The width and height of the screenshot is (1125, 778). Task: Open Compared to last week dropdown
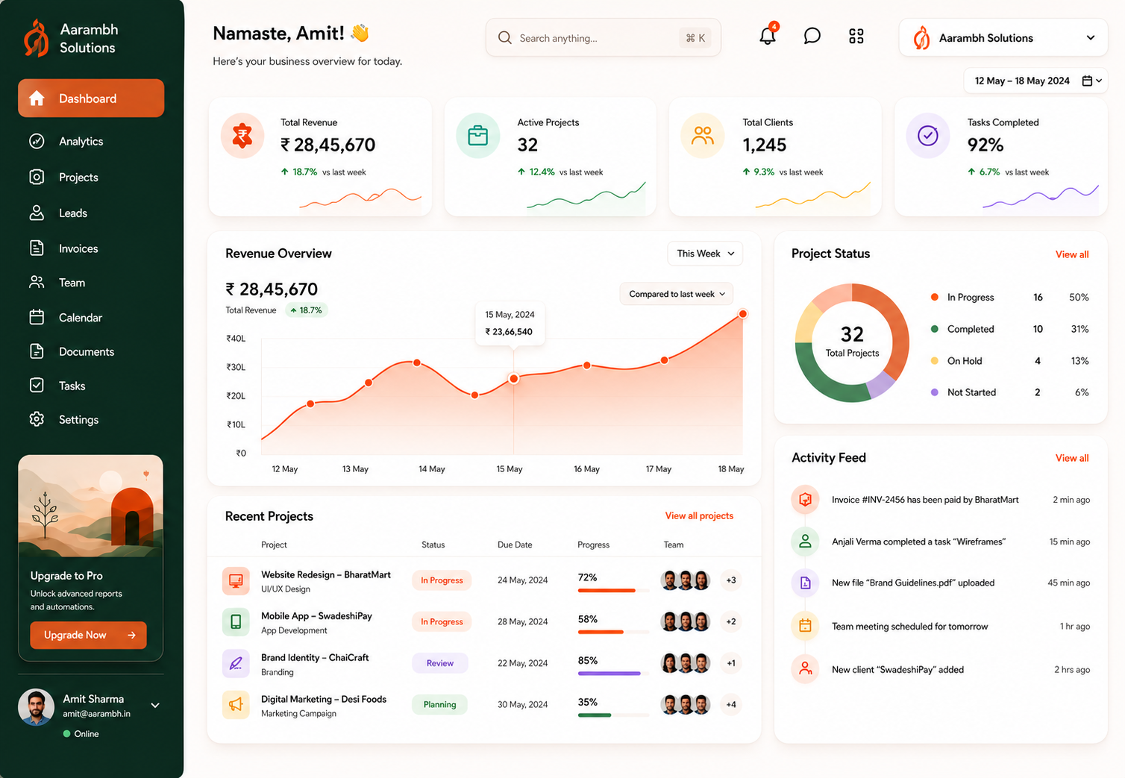coord(677,294)
